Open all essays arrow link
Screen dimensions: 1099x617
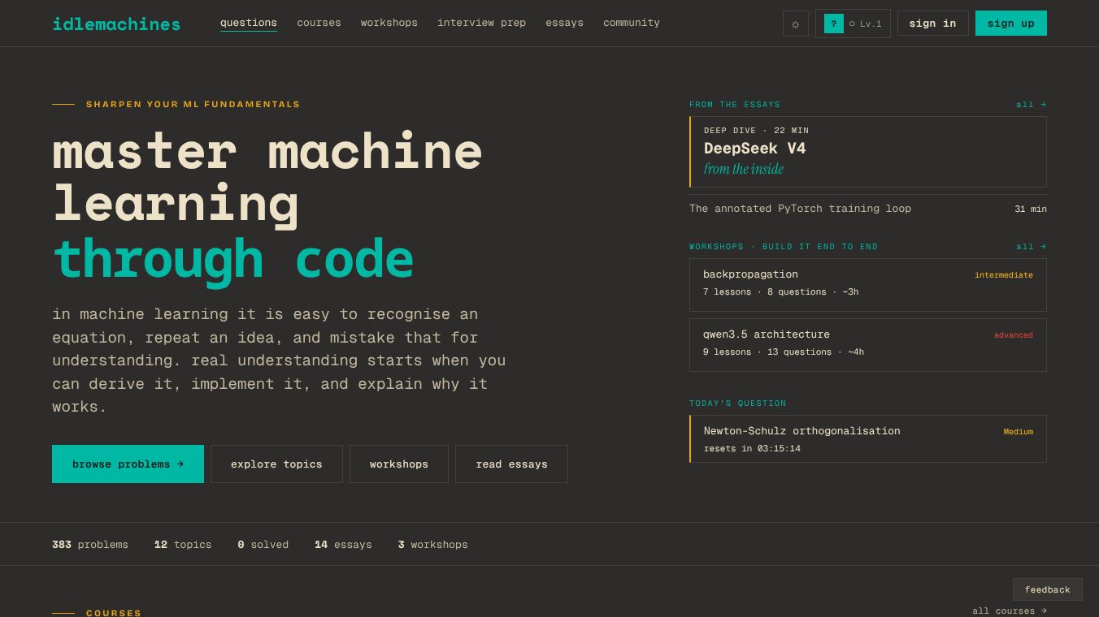[1032, 105]
